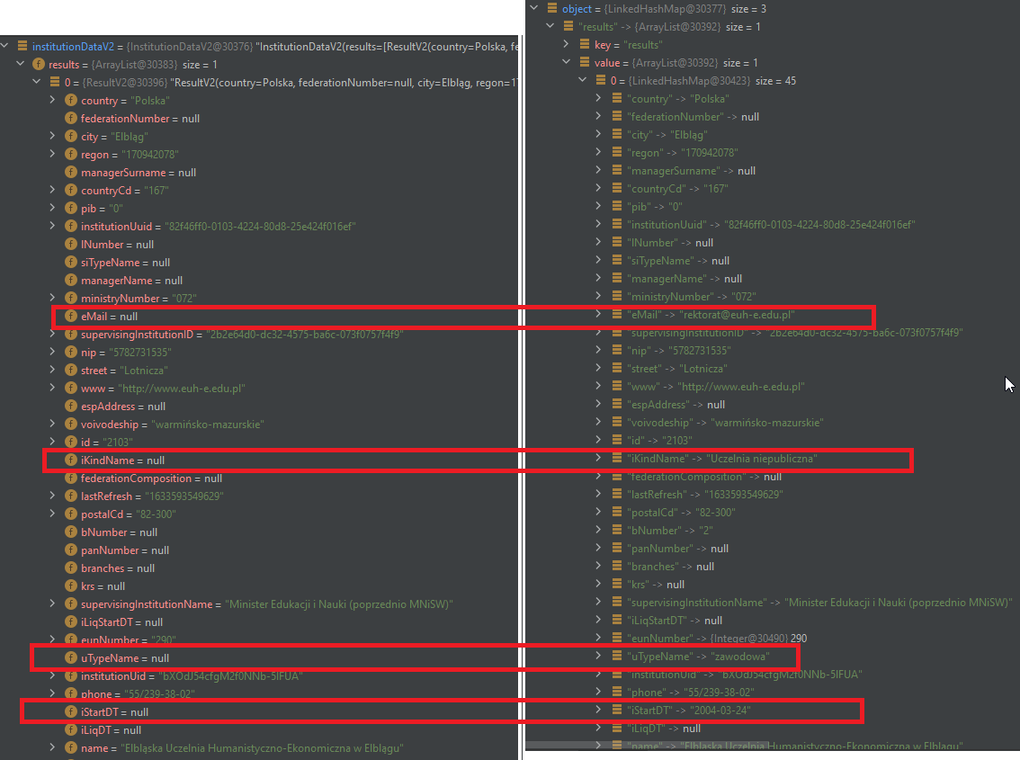Select the left ministryNumber = "072" row
1020x760 pixels.
tap(260, 298)
